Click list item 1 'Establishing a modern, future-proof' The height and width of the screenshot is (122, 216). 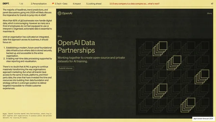[x=29, y=52]
